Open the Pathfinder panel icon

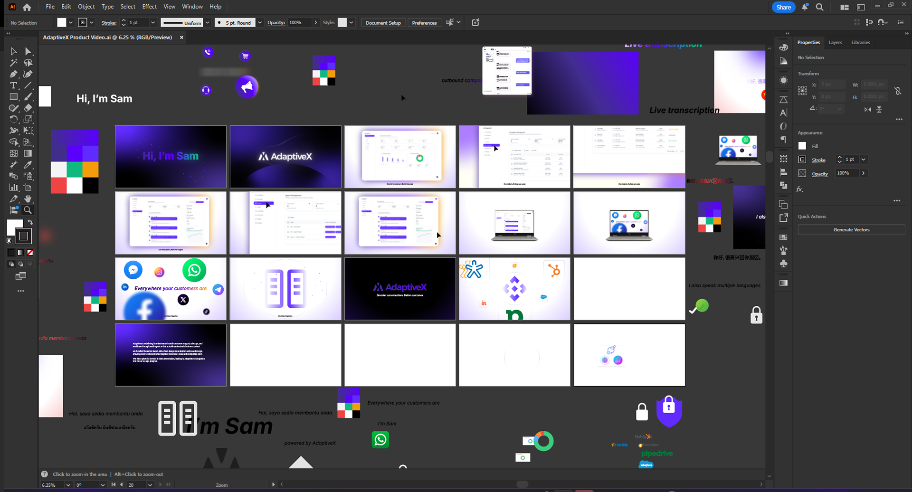[784, 186]
